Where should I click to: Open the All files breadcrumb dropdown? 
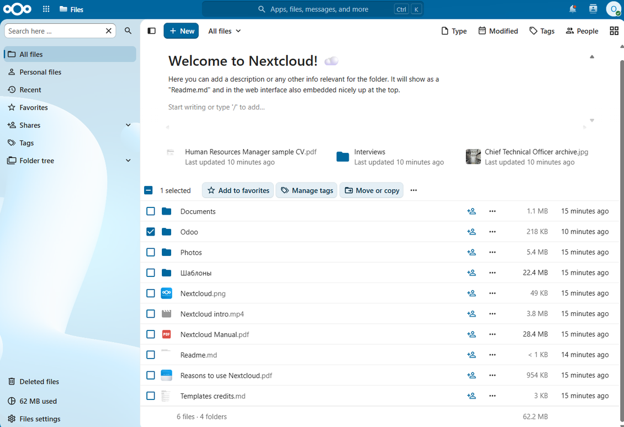[224, 31]
